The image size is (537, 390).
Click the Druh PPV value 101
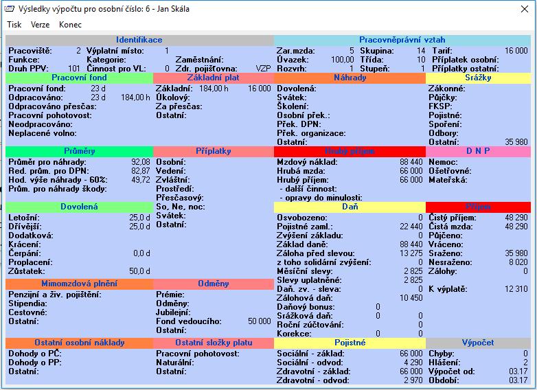[73, 69]
